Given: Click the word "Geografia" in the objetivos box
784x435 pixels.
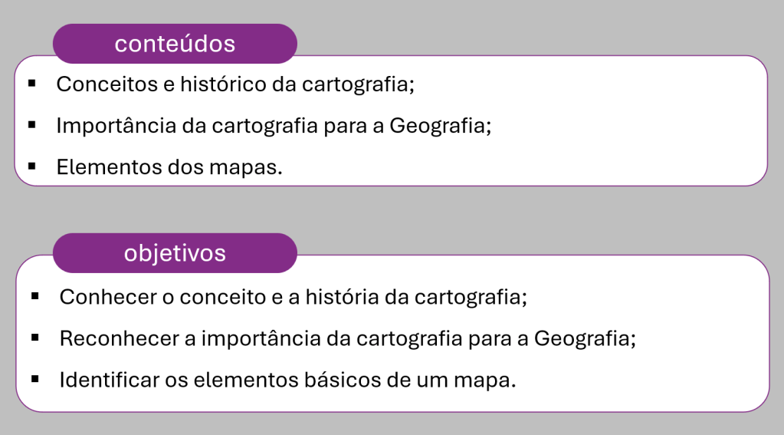Looking at the screenshot, I should click(x=582, y=339).
